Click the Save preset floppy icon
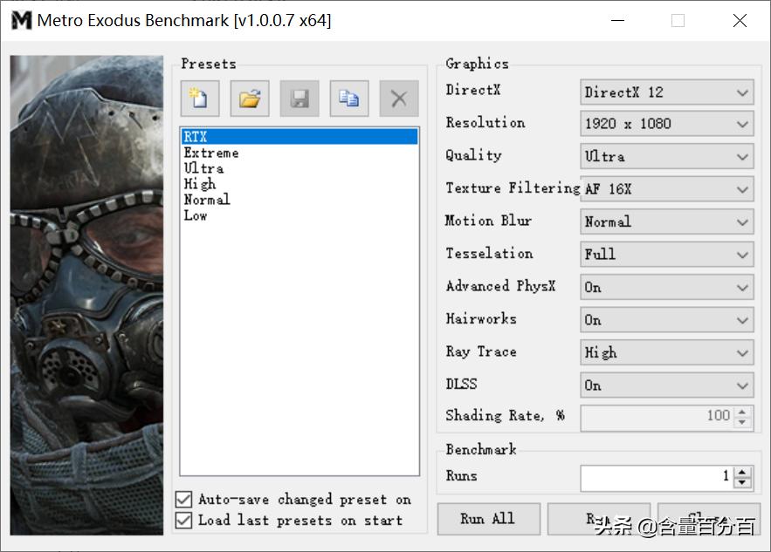The image size is (771, 552). [299, 99]
